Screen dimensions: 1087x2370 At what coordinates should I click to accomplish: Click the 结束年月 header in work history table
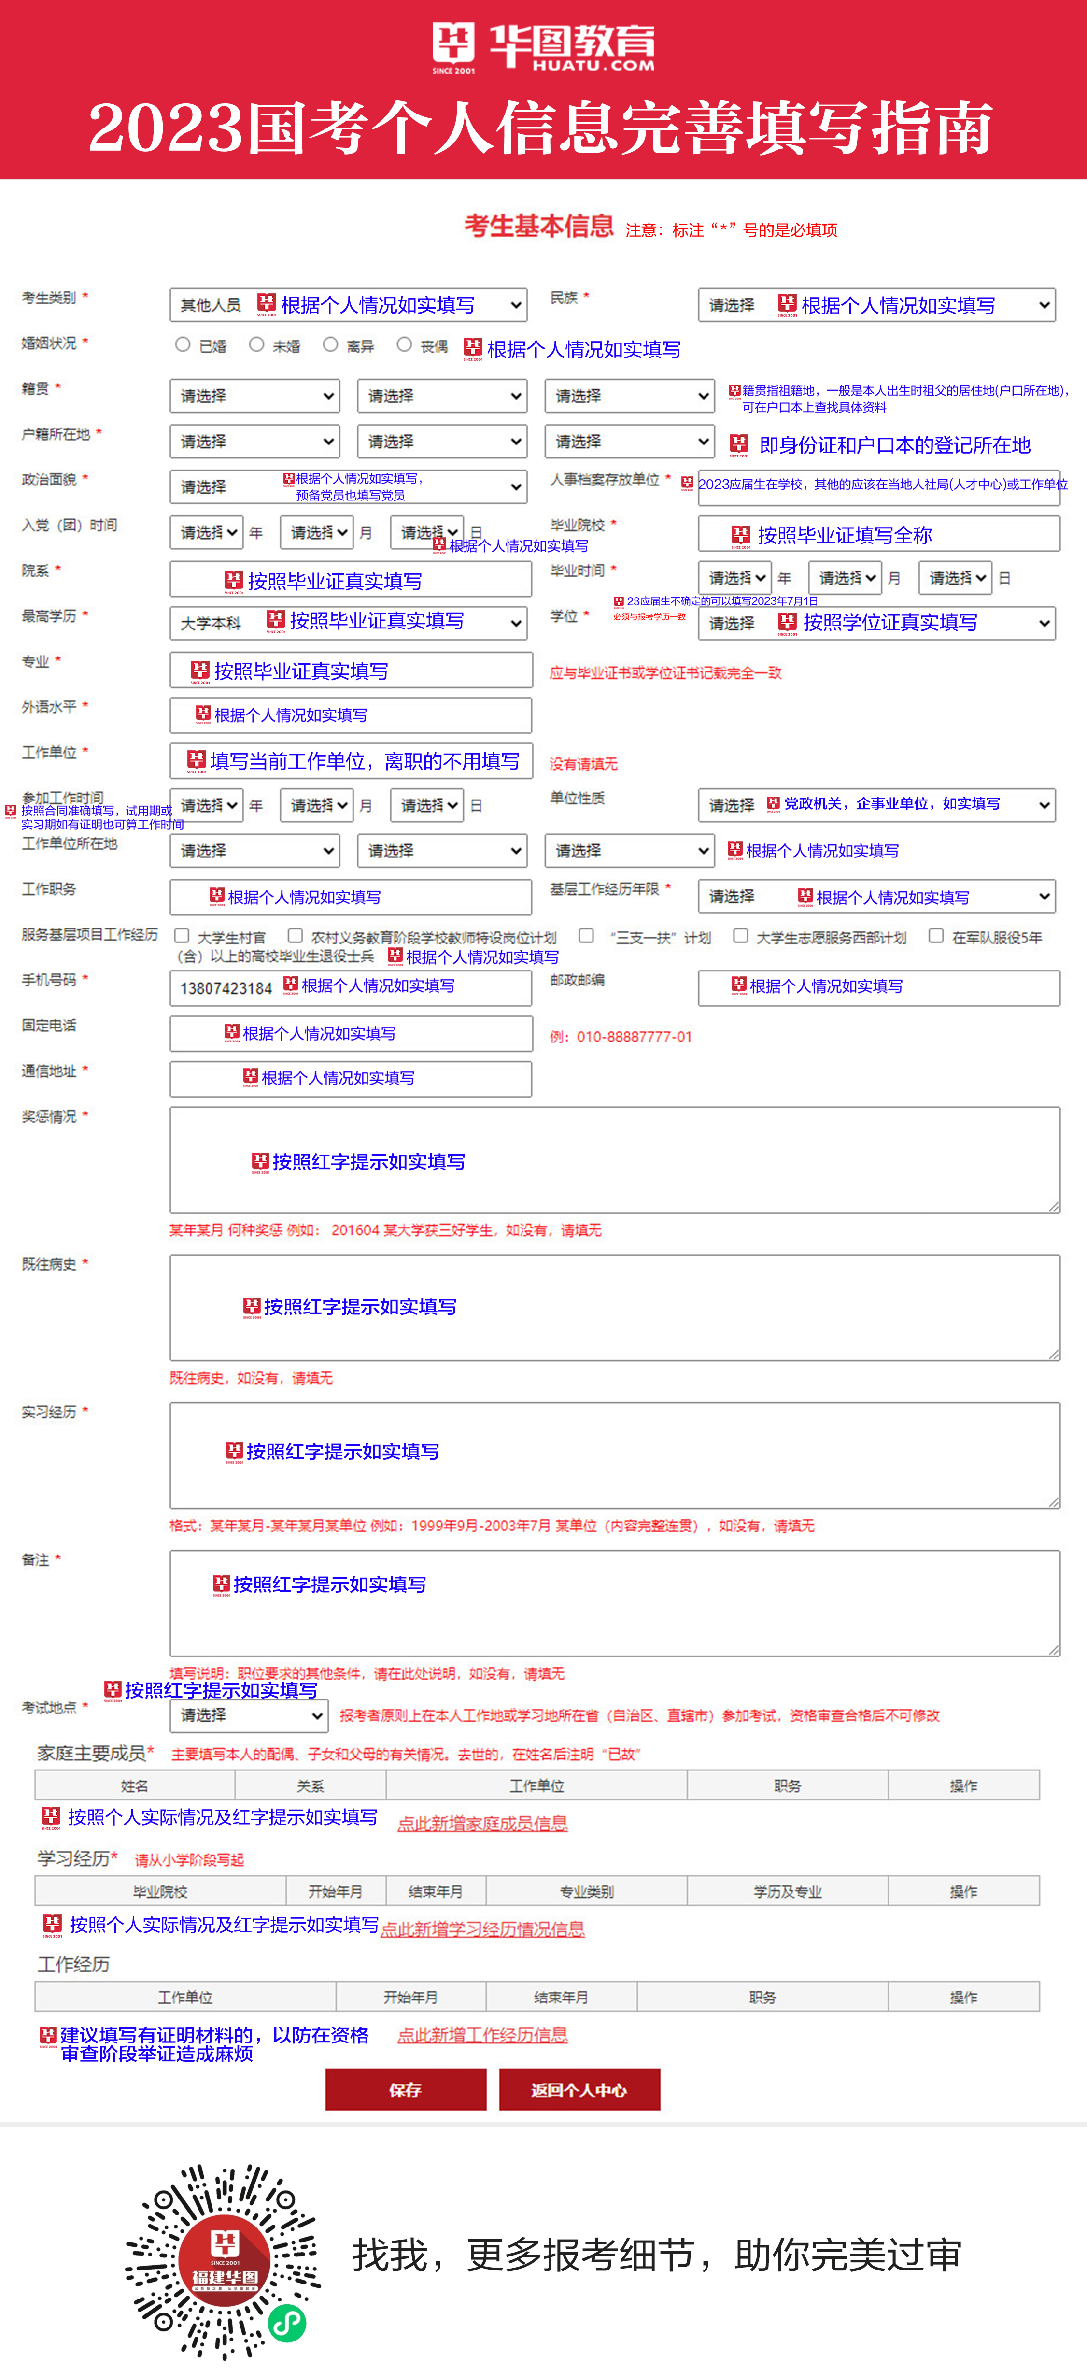(x=562, y=1997)
